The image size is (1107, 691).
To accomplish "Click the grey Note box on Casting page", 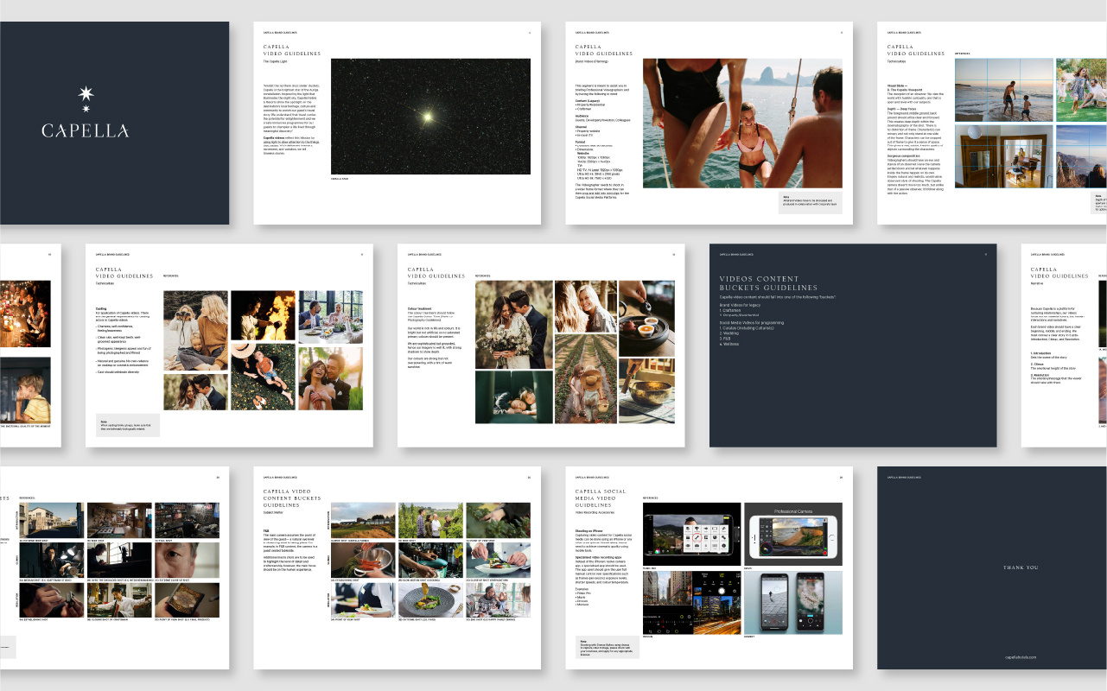I will tap(128, 425).
